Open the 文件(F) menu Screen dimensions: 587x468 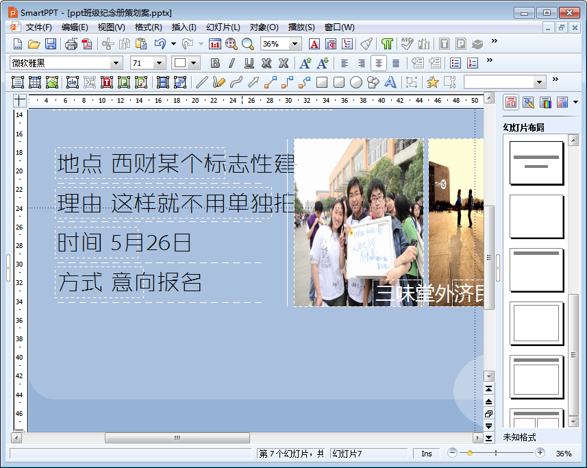(38, 27)
